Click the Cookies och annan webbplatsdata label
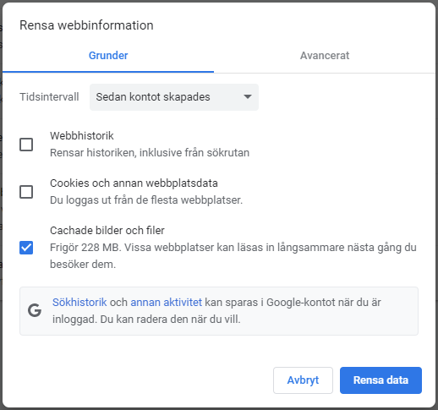 (134, 183)
